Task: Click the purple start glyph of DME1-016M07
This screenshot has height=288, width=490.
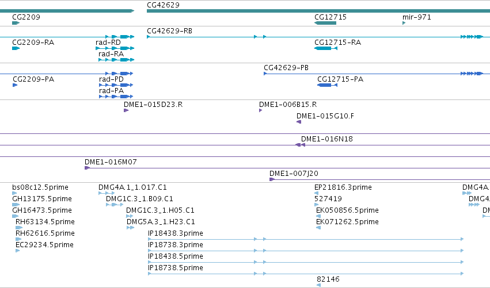Action: pos(87,168)
